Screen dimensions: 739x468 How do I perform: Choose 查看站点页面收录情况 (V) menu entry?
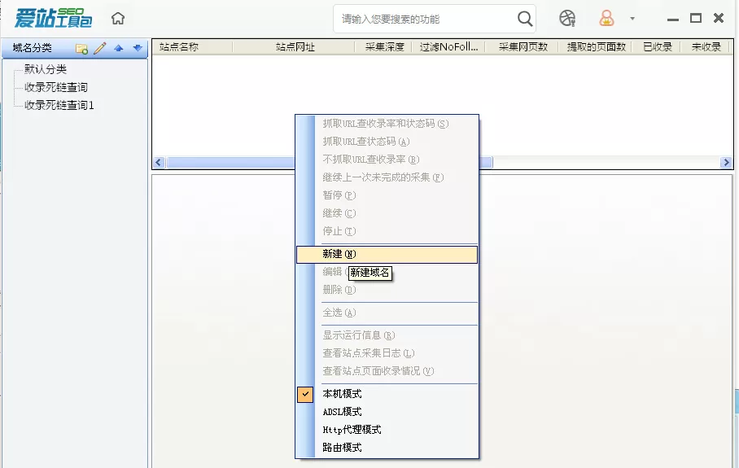387,371
